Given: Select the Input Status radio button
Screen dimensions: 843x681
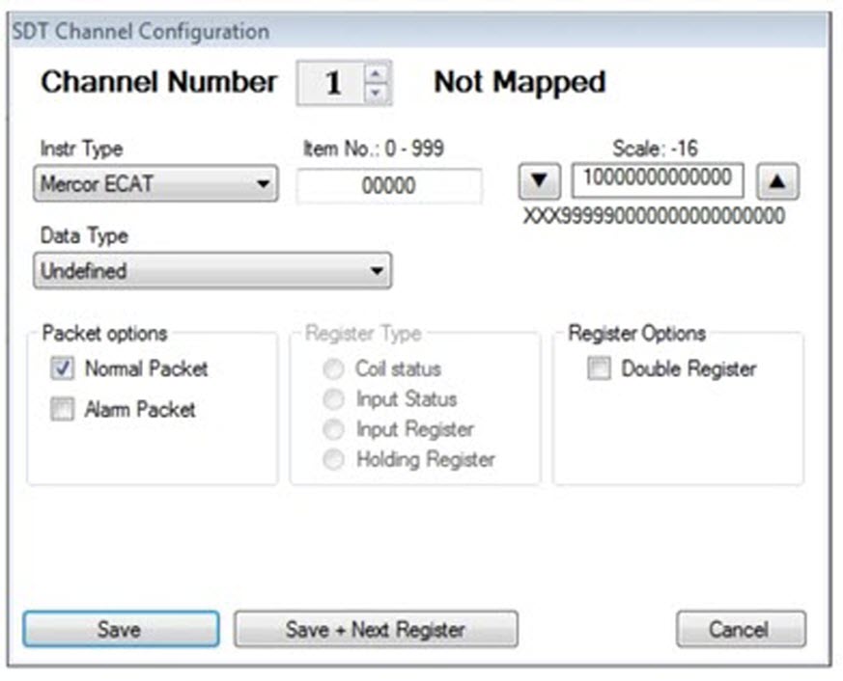Looking at the screenshot, I should tap(333, 399).
